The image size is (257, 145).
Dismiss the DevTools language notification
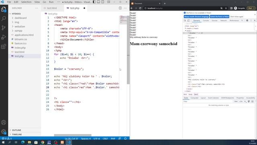point(255,14)
